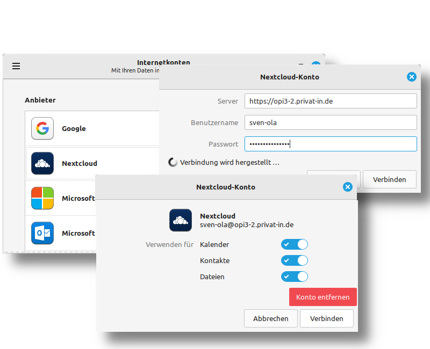Click the Nextcloud icon in the Anbieter list
This screenshot has width=430, height=349.
click(42, 163)
